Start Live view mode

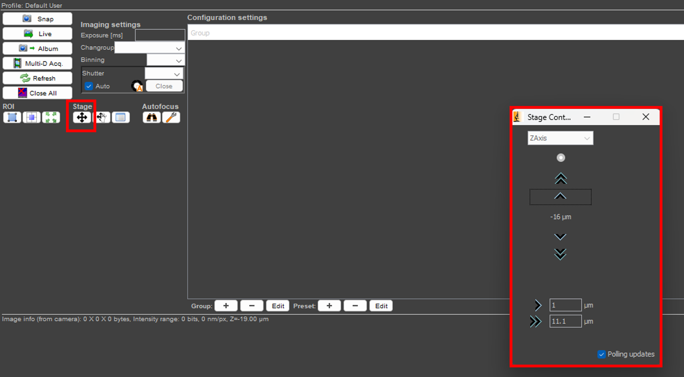click(37, 34)
